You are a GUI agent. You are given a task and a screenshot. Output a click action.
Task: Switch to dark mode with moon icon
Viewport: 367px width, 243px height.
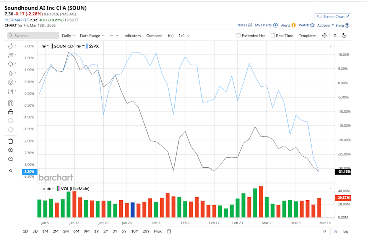[x=344, y=36]
